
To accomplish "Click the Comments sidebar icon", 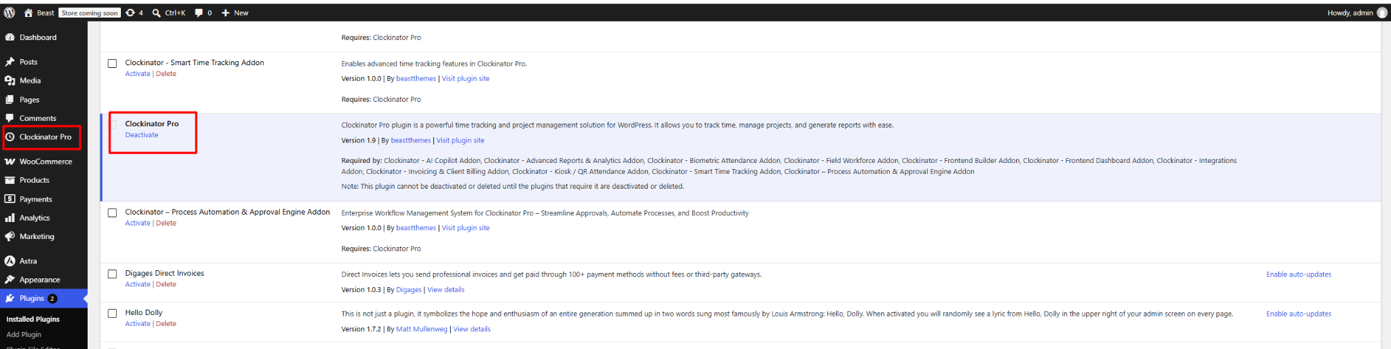I will 10,118.
